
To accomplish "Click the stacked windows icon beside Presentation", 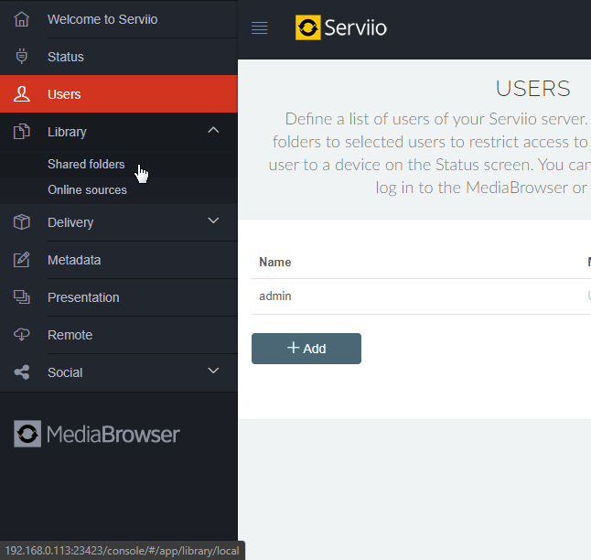I will (x=21, y=297).
